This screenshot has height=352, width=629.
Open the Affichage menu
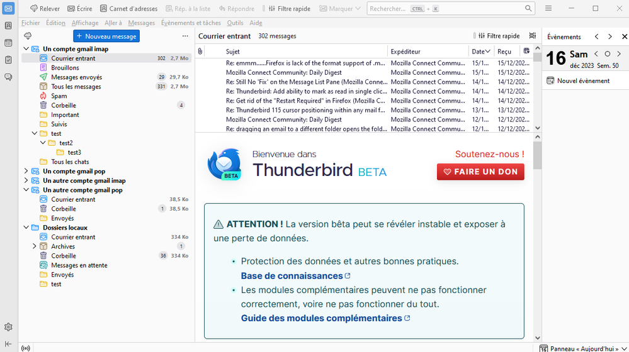(x=85, y=23)
